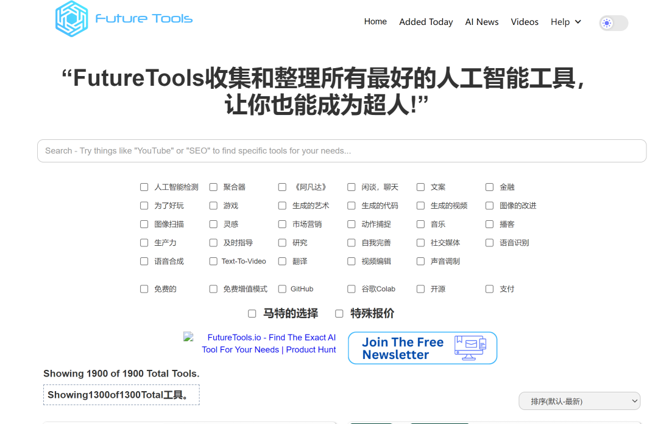
Task: Click Showing 1900 of 1900 Total Tools text
Action: click(121, 374)
